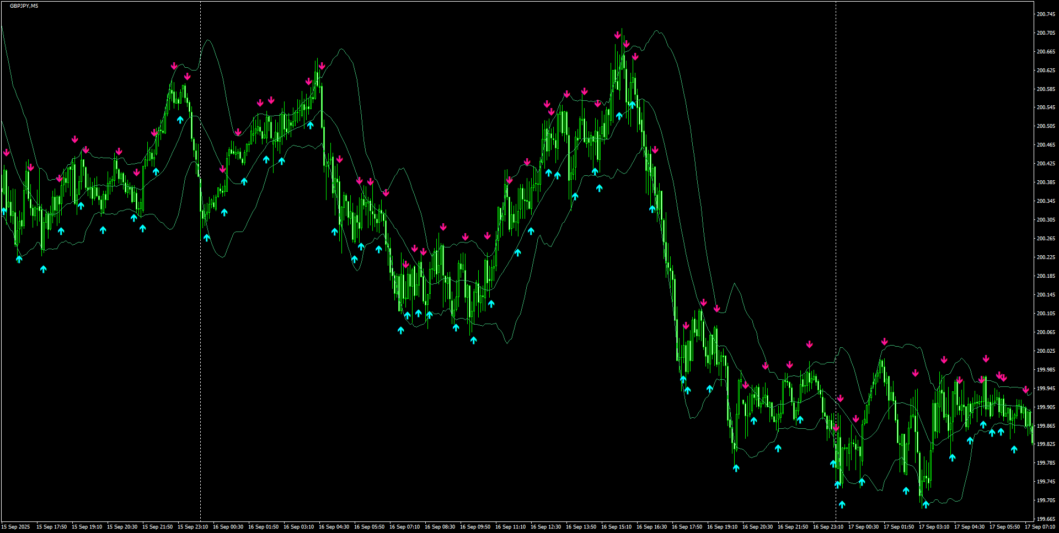
Task: Select the 16 Sep 16:30 time label
Action: coord(651,527)
